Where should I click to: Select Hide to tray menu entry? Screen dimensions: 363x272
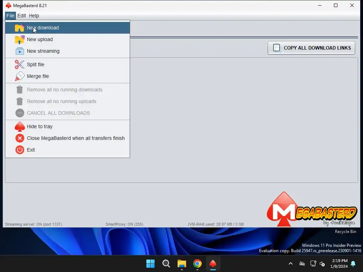(x=68, y=126)
